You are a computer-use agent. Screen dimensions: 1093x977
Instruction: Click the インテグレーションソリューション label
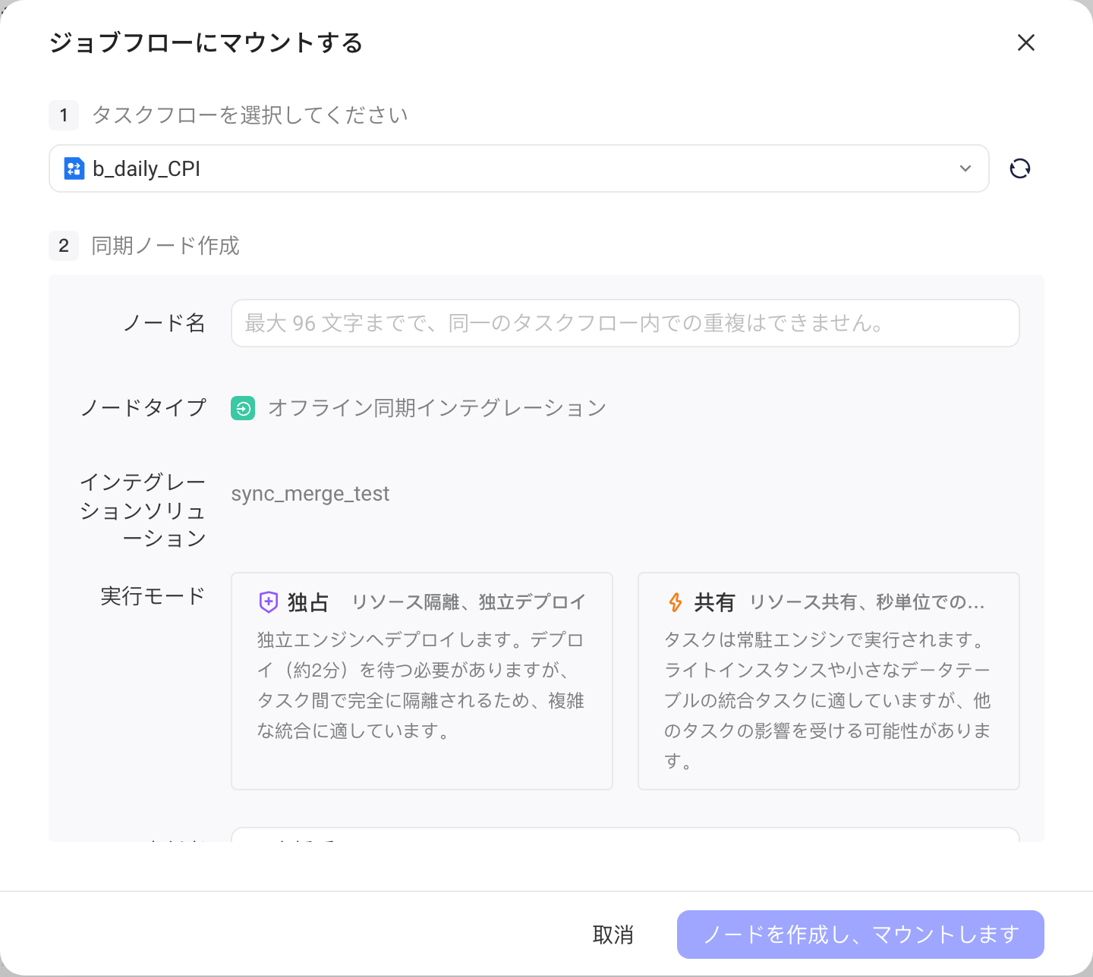coord(143,510)
